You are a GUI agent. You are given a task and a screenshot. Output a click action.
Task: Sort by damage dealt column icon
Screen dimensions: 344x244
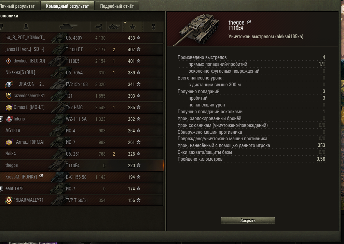(x=99, y=27)
